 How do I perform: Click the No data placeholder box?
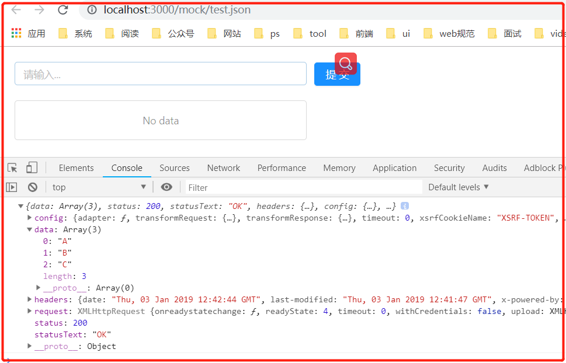[x=161, y=120]
